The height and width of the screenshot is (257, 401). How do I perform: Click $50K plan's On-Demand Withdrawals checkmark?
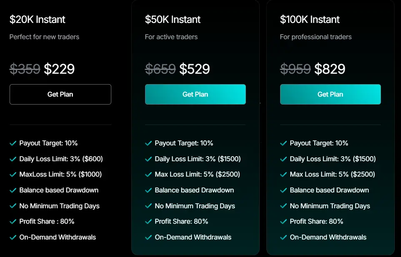tap(148, 237)
